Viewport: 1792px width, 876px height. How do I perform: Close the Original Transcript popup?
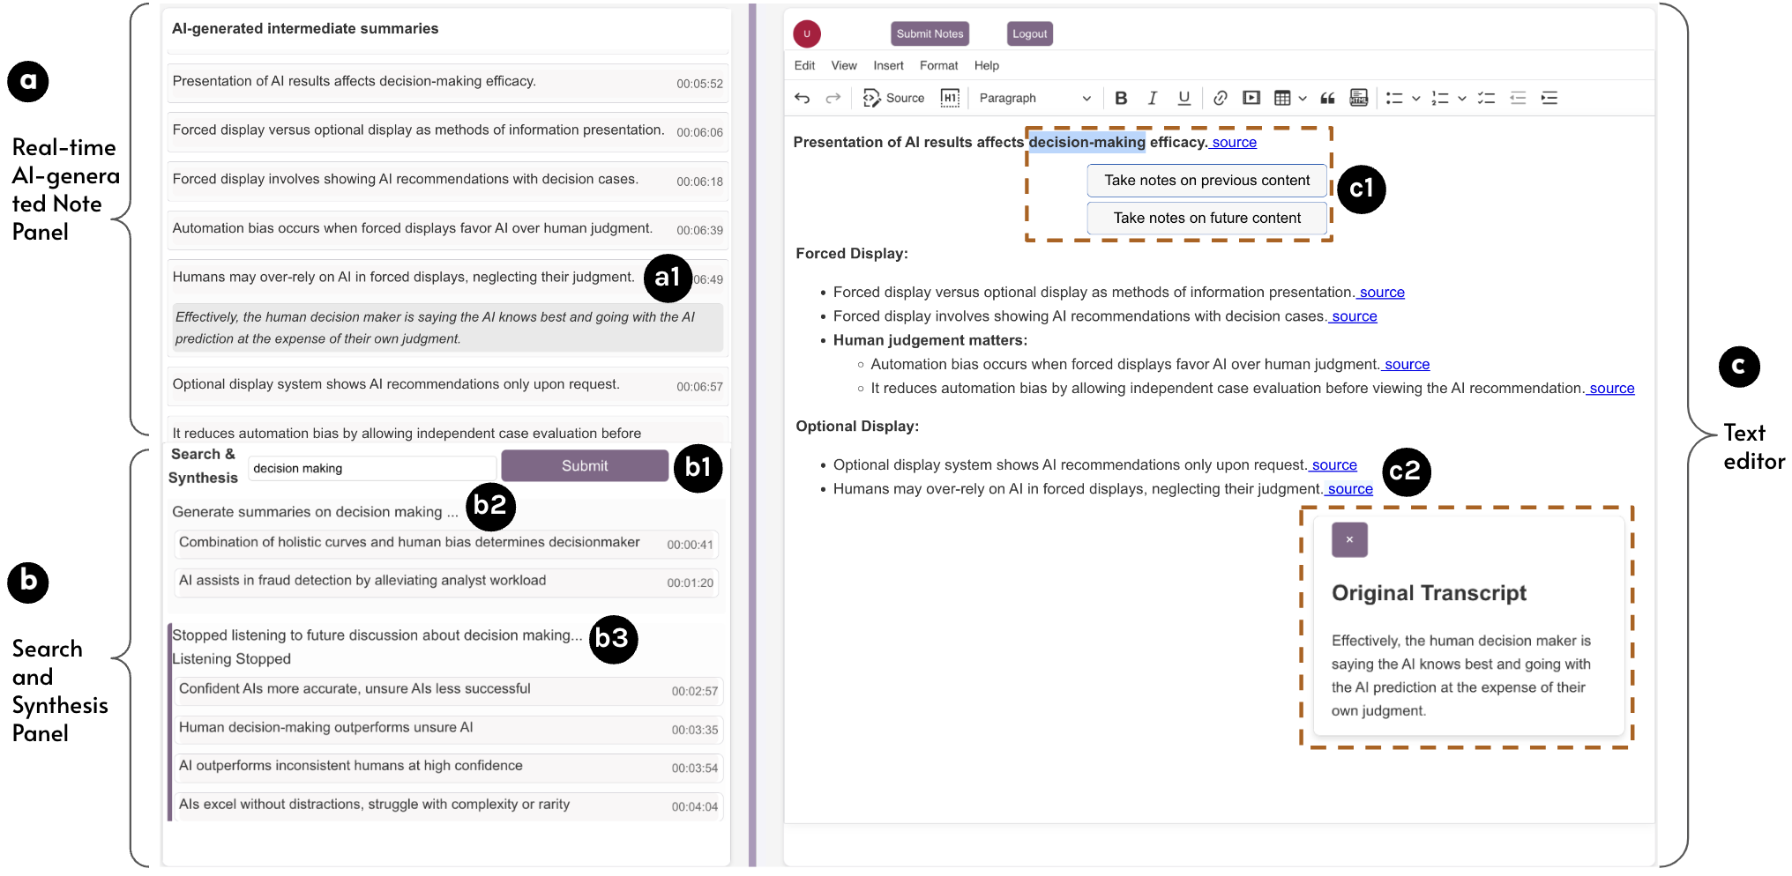point(1349,539)
